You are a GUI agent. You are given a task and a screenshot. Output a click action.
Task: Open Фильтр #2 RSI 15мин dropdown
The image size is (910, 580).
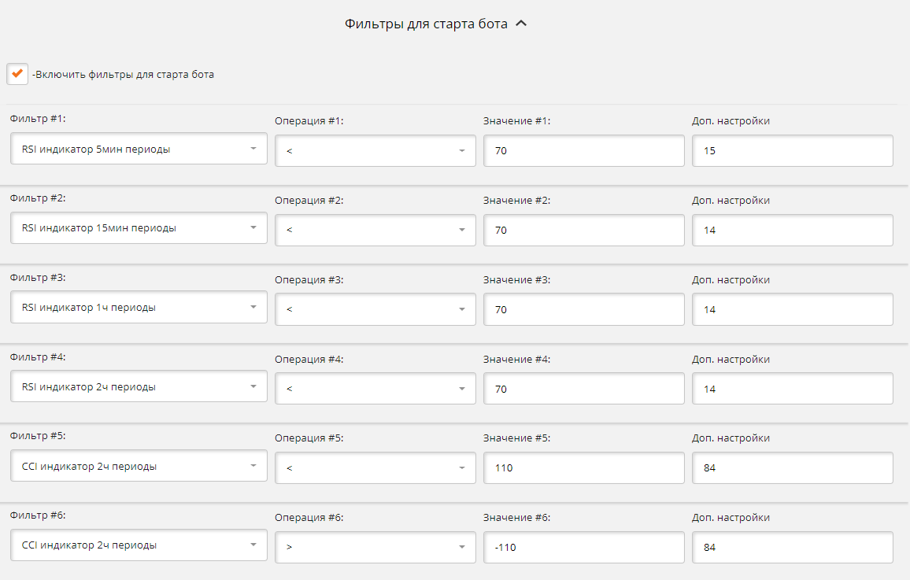pos(139,228)
